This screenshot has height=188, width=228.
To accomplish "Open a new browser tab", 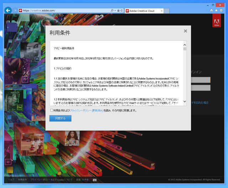I will 167,11.
